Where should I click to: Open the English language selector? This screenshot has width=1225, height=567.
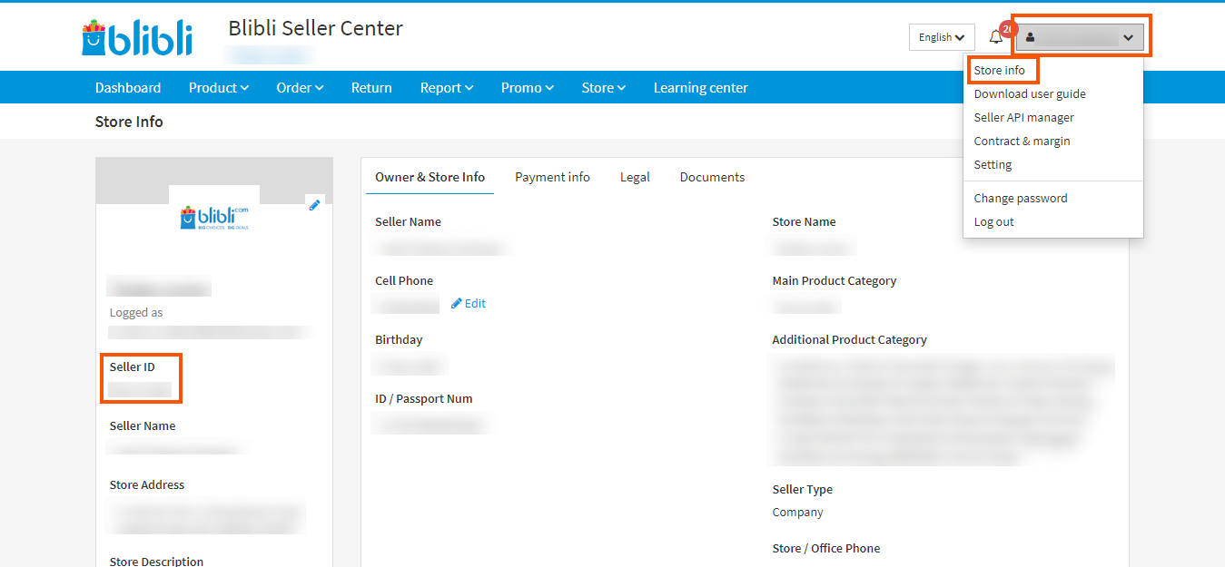point(942,37)
